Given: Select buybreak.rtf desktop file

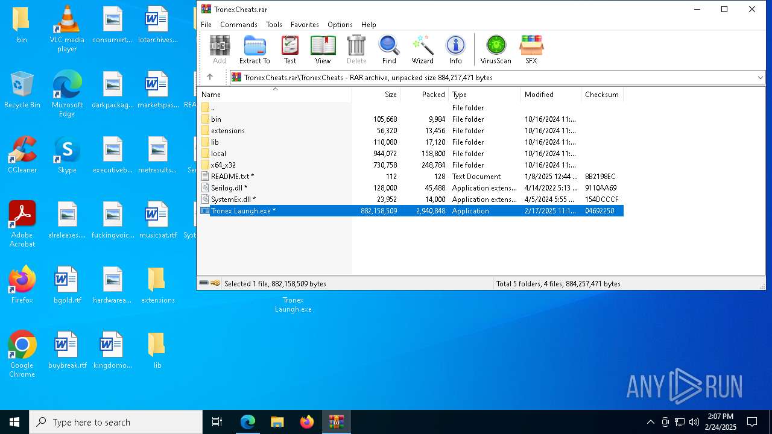Looking at the screenshot, I should point(67,350).
